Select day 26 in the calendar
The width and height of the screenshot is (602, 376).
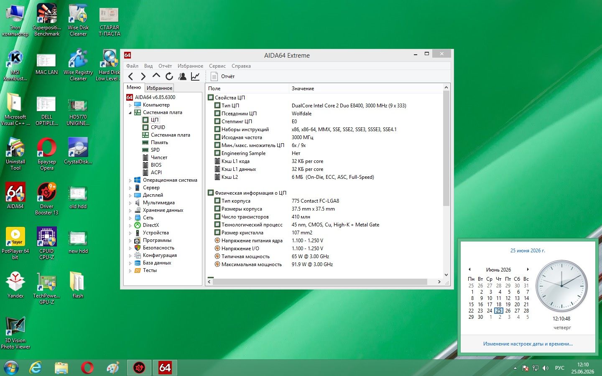(508, 311)
